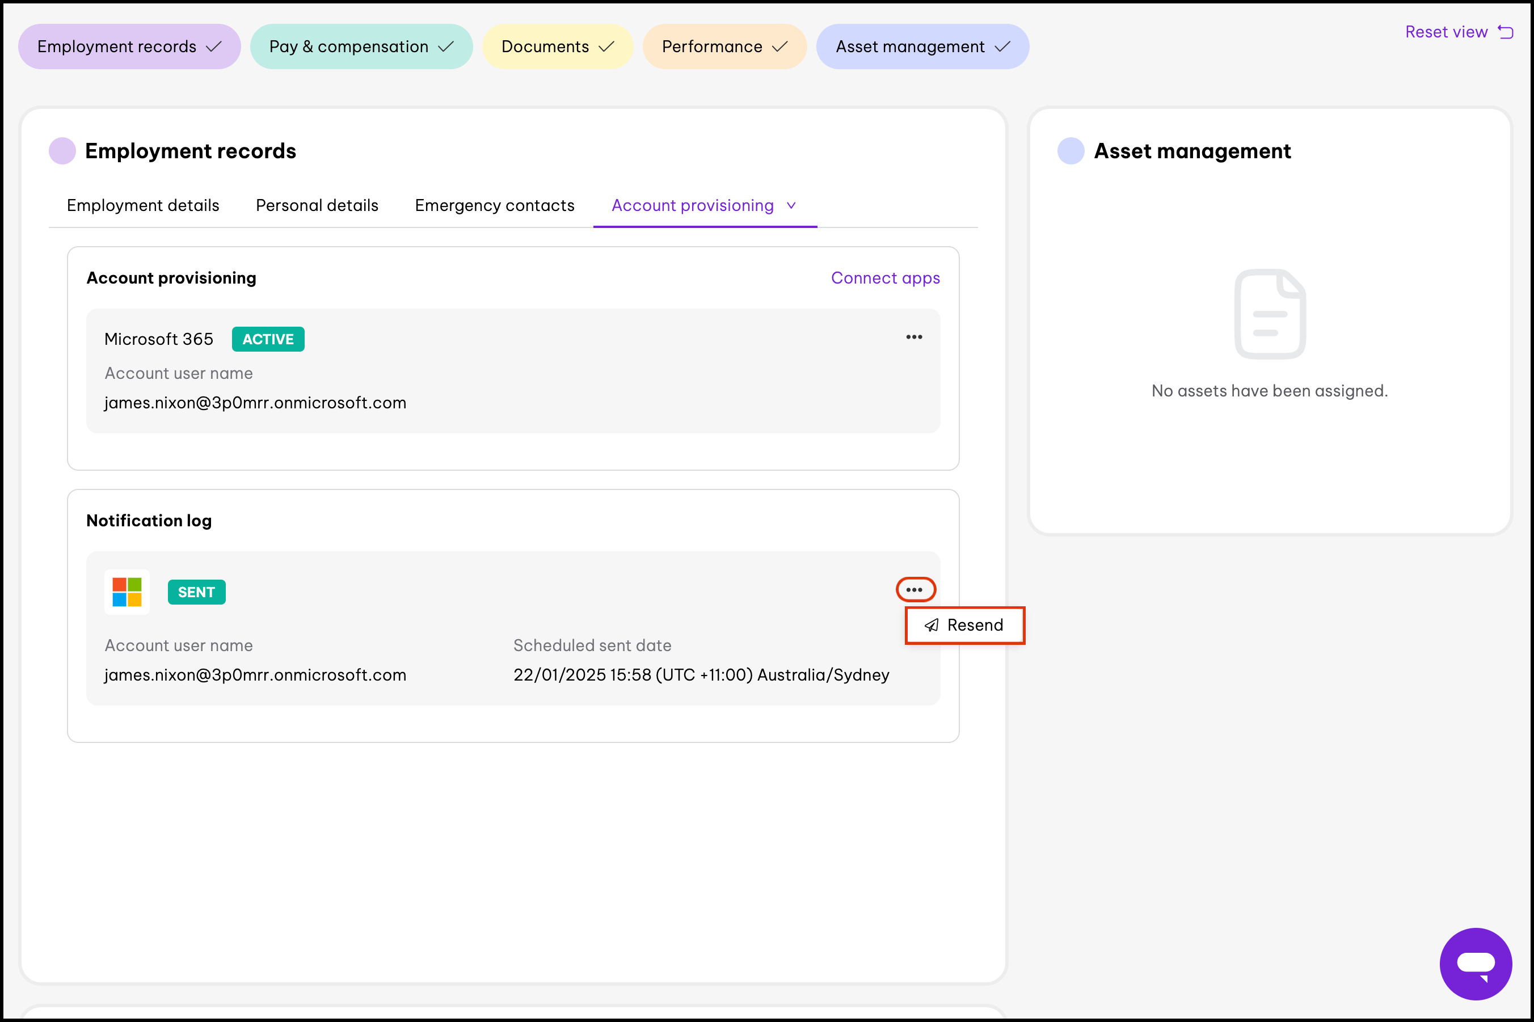Open the Personal details tab
This screenshot has height=1022, width=1534.
(x=317, y=205)
